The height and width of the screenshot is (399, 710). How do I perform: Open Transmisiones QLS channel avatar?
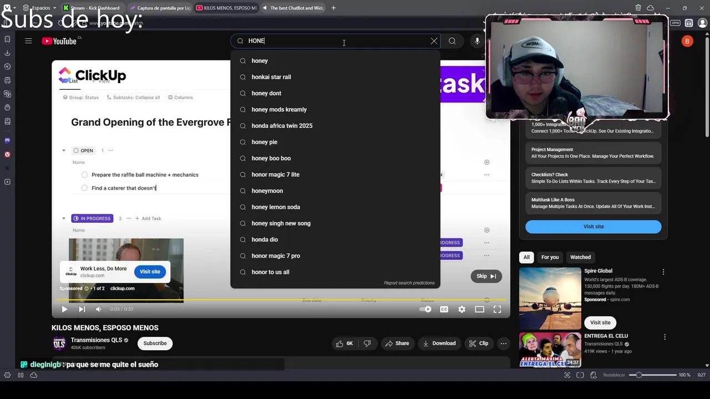[59, 344]
